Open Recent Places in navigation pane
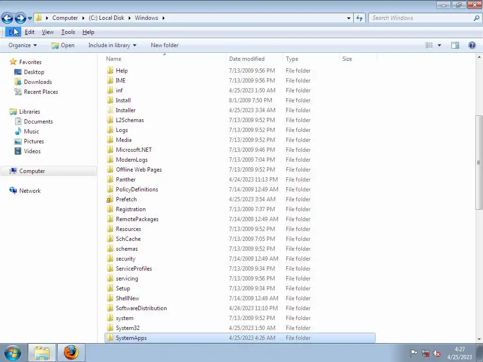483x362 pixels. click(41, 92)
